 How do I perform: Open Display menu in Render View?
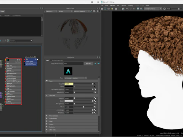130,6
